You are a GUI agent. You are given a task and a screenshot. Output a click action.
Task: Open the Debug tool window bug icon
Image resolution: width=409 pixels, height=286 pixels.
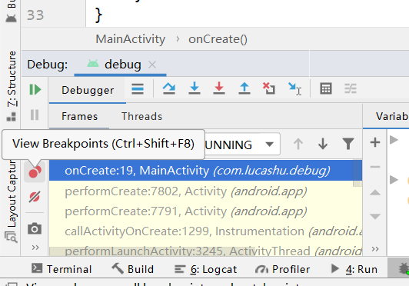(404, 268)
